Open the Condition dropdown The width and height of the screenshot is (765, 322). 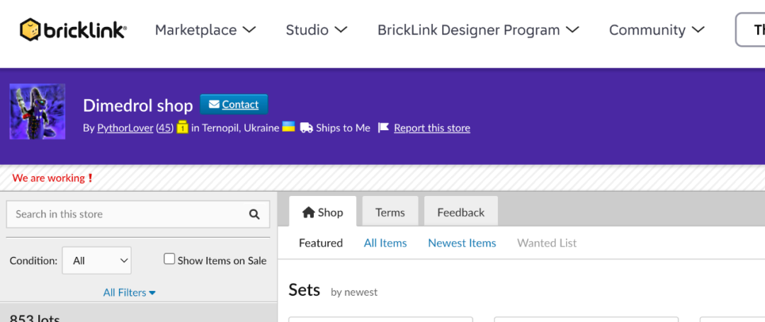click(96, 260)
